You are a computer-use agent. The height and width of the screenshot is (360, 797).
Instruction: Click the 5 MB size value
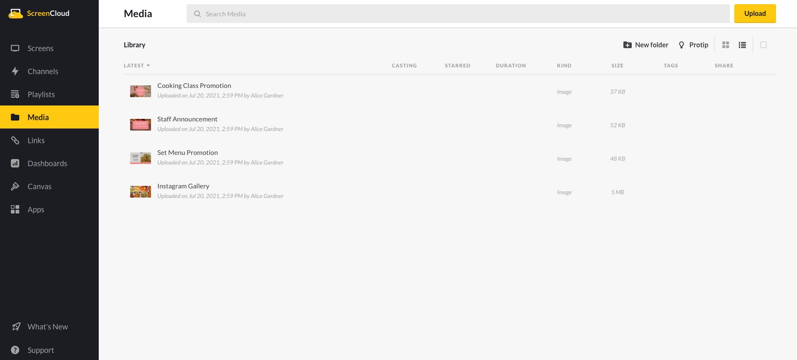618,192
